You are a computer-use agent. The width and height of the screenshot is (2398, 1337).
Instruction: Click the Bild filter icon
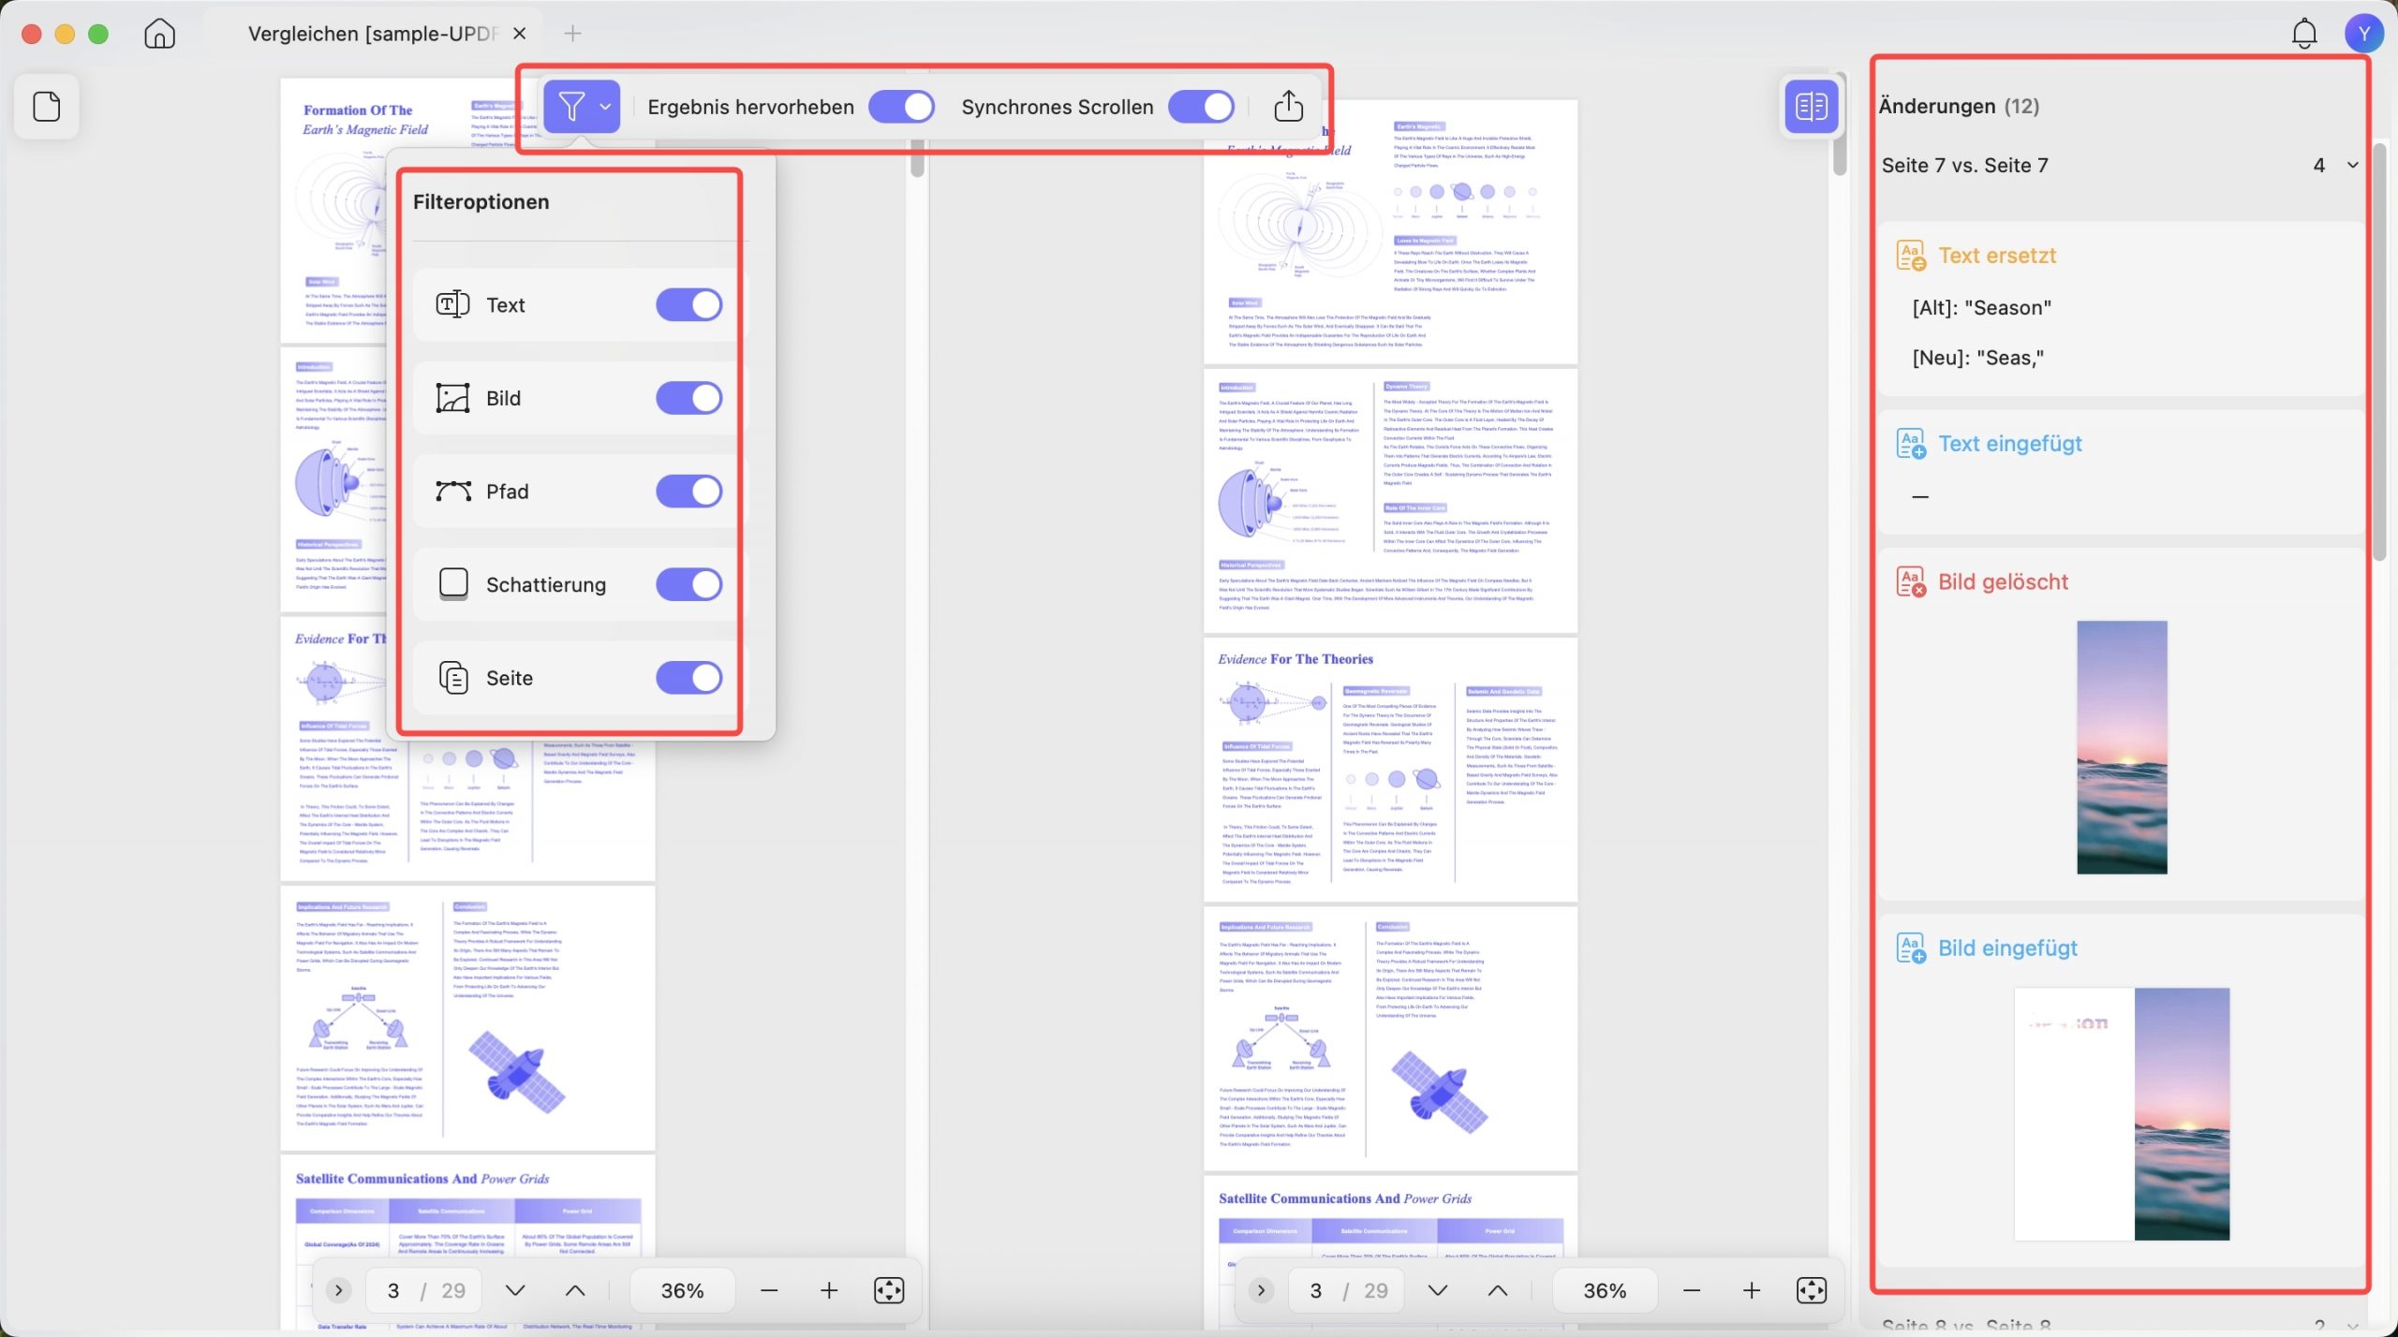(x=452, y=398)
